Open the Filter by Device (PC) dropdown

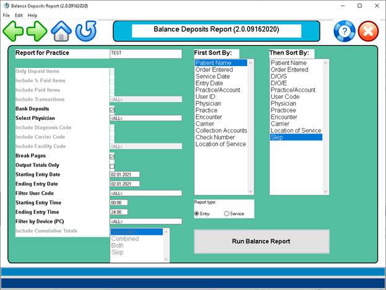pyautogui.click(x=145, y=221)
